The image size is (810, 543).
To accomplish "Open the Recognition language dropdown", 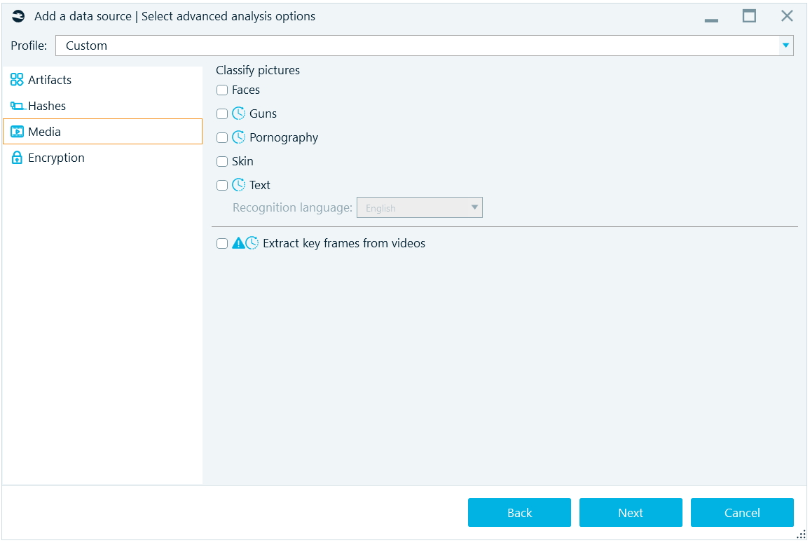I will tap(420, 207).
